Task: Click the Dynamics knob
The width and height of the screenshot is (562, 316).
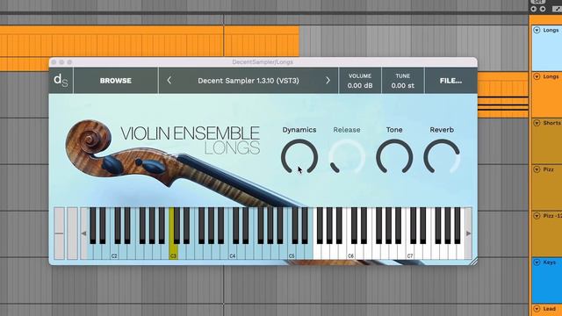Action: [x=299, y=157]
